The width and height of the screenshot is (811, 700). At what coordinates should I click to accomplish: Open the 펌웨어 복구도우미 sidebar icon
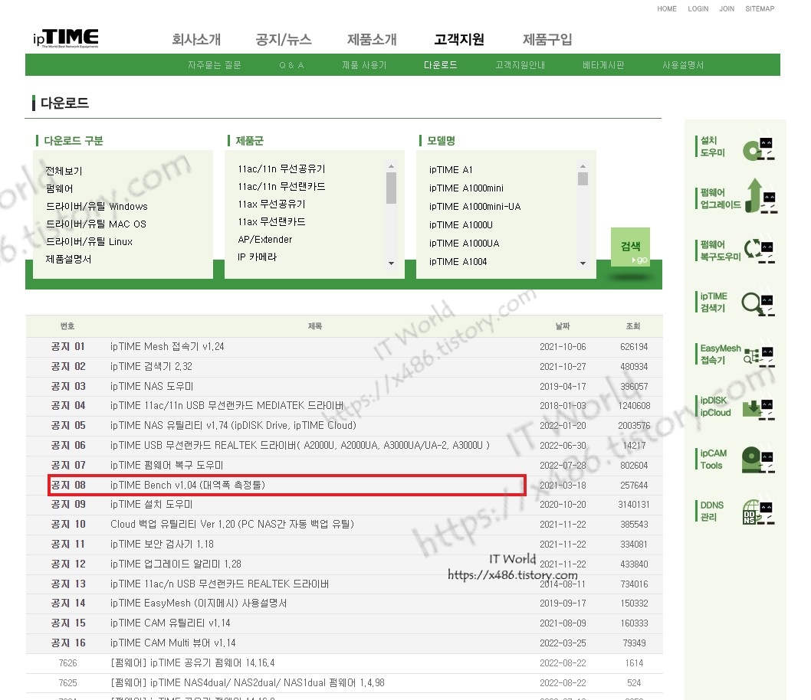[x=760, y=250]
